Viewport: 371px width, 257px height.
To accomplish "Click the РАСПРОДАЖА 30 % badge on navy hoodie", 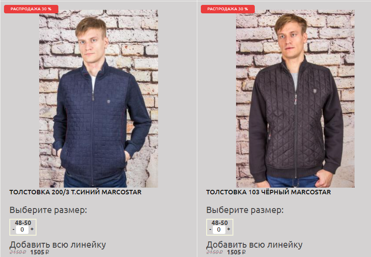I will 31,9.
